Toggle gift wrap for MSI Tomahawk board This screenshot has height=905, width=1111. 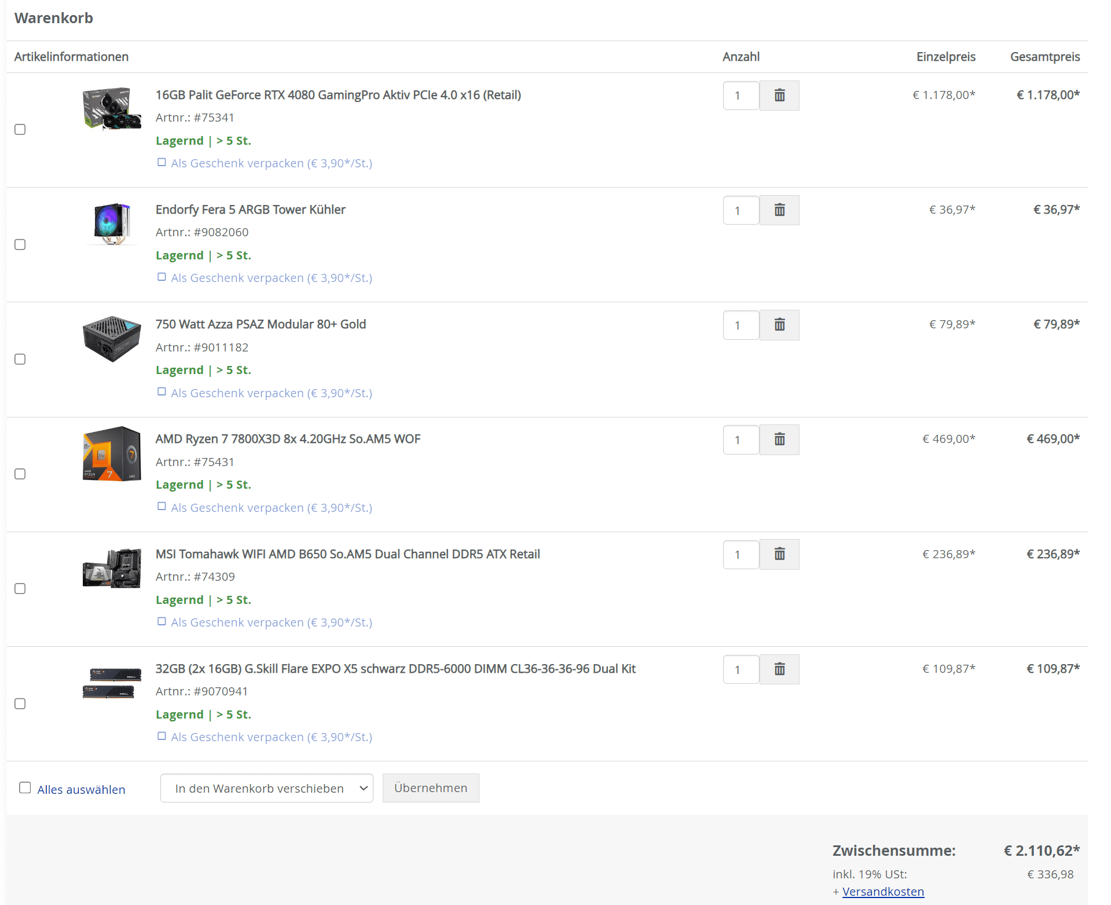pyautogui.click(x=162, y=621)
